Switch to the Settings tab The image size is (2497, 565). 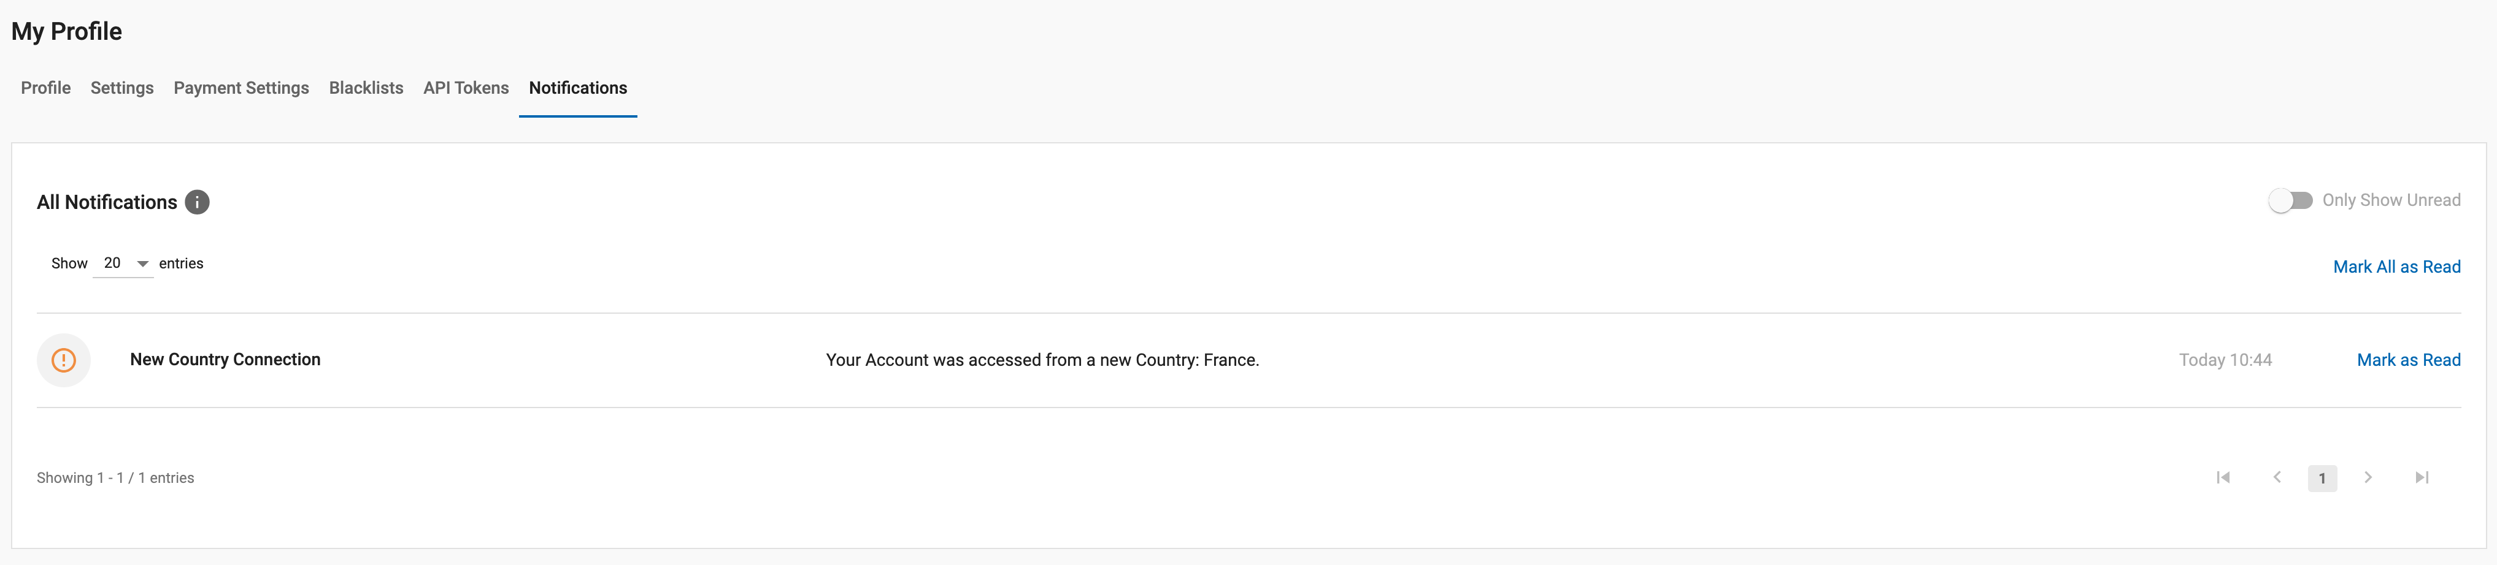[122, 88]
